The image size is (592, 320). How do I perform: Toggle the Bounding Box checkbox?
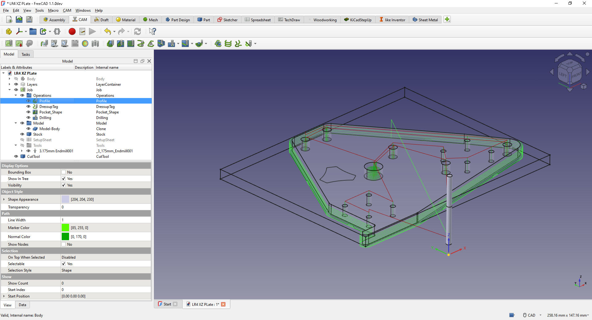(64, 172)
